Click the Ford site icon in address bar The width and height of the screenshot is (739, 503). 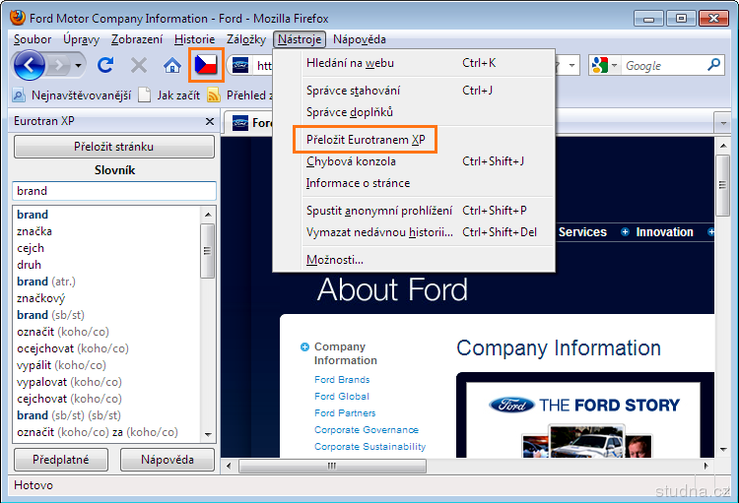click(240, 65)
